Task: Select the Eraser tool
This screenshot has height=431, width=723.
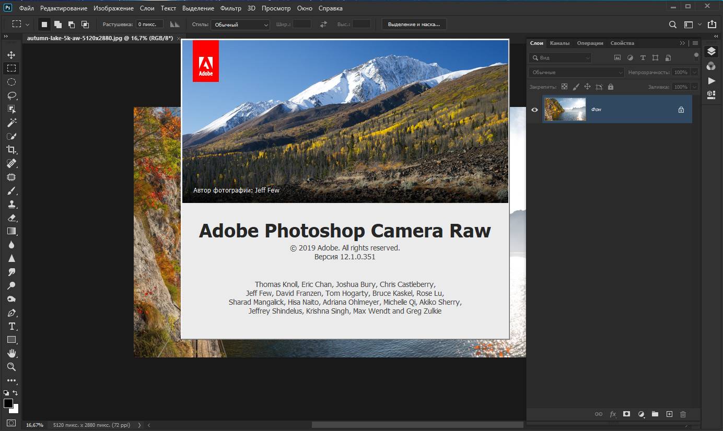Action: click(x=11, y=218)
